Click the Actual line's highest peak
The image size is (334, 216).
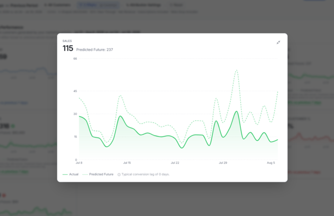point(237,111)
